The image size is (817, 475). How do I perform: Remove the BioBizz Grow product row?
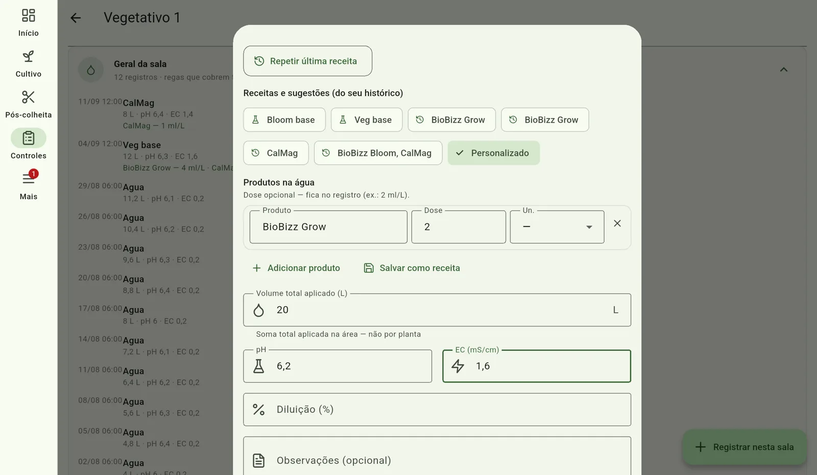click(617, 223)
